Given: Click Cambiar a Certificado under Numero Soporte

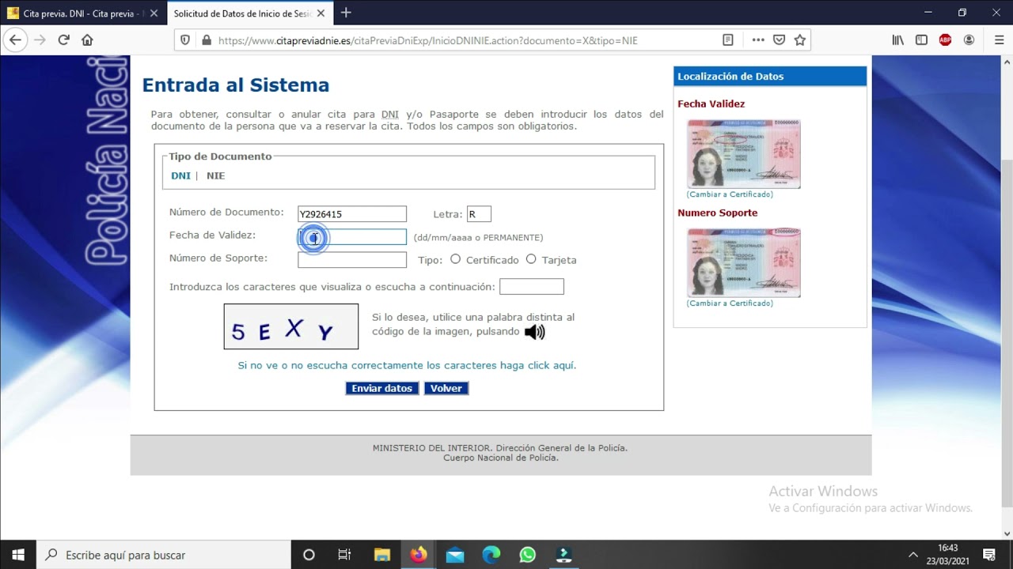Looking at the screenshot, I should tap(730, 303).
